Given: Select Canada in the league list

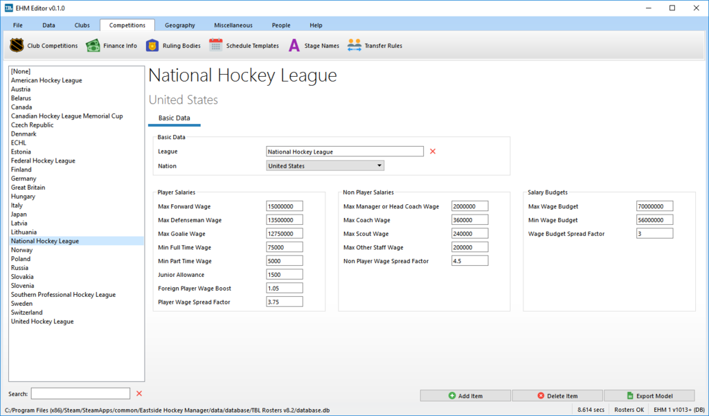Looking at the screenshot, I should tap(76, 107).
